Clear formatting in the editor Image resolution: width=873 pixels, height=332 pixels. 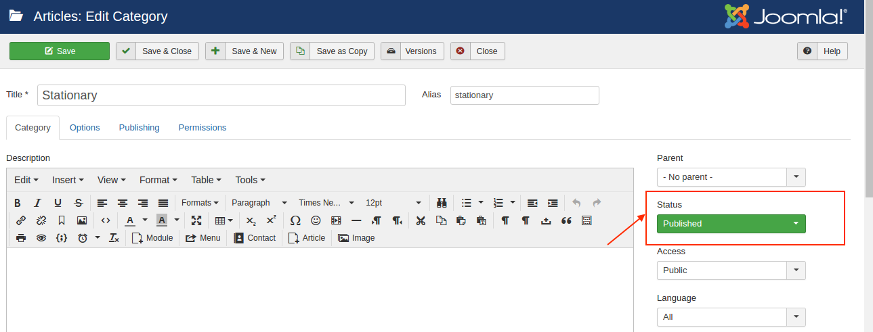click(114, 238)
